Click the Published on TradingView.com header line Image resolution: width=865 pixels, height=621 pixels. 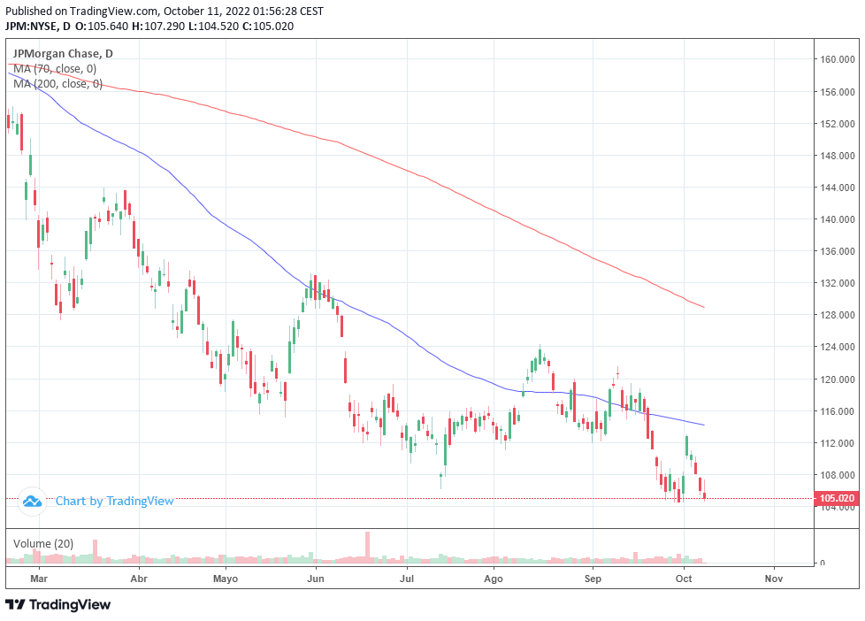click(x=165, y=11)
